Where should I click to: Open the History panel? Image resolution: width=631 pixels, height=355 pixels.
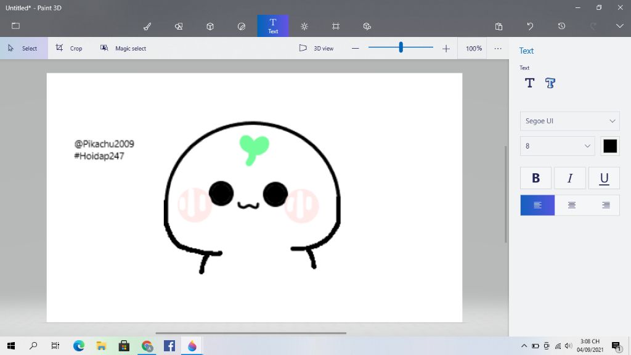[x=561, y=27]
